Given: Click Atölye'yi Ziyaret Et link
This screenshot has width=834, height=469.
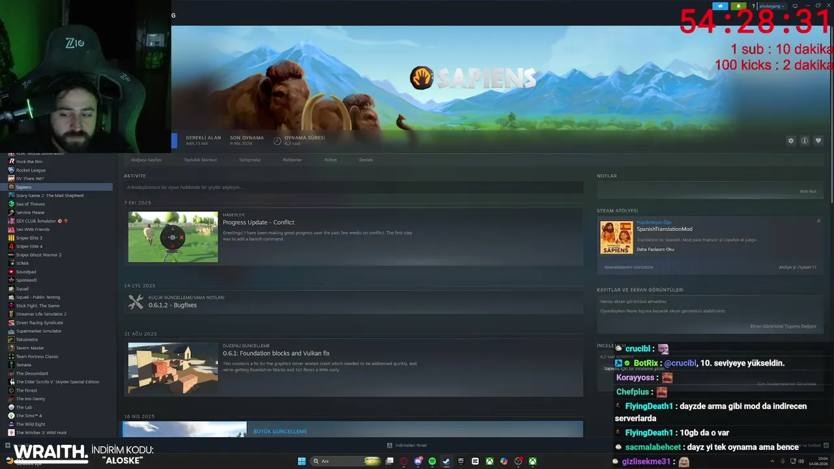Looking at the screenshot, I should tap(798, 267).
